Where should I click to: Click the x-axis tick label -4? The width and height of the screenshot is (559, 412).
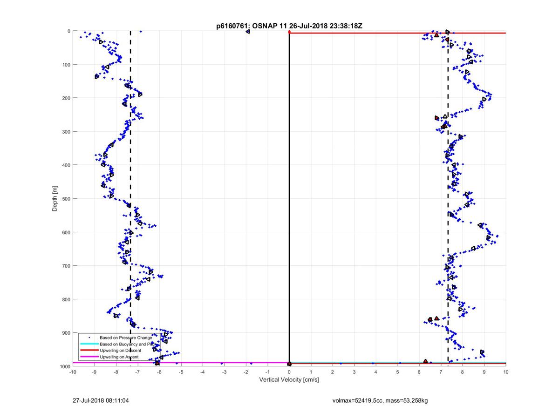click(x=202, y=372)
